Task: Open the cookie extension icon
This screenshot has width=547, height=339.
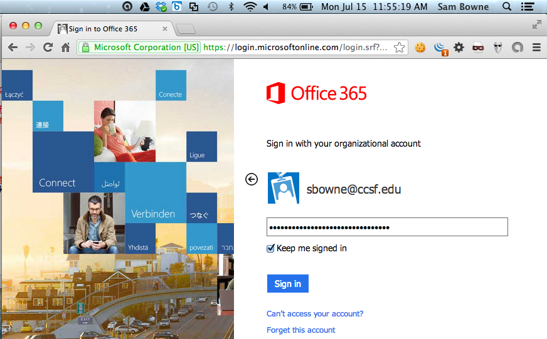Action: [420, 48]
